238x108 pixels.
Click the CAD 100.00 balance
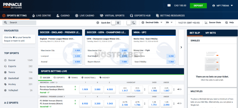[180, 6]
